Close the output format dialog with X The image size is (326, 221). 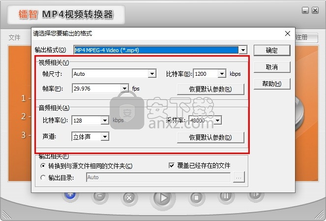tap(288, 33)
